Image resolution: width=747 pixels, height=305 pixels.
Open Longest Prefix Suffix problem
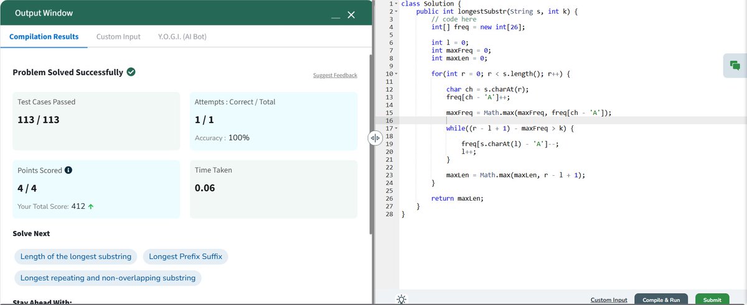point(186,257)
